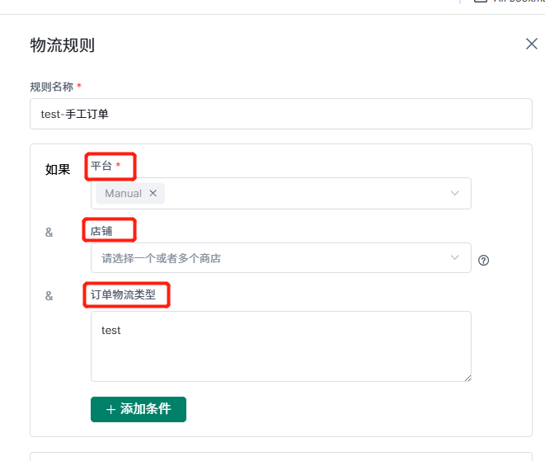Select the Manual tag text
Screen dimensions: 545x461
[x=123, y=193]
